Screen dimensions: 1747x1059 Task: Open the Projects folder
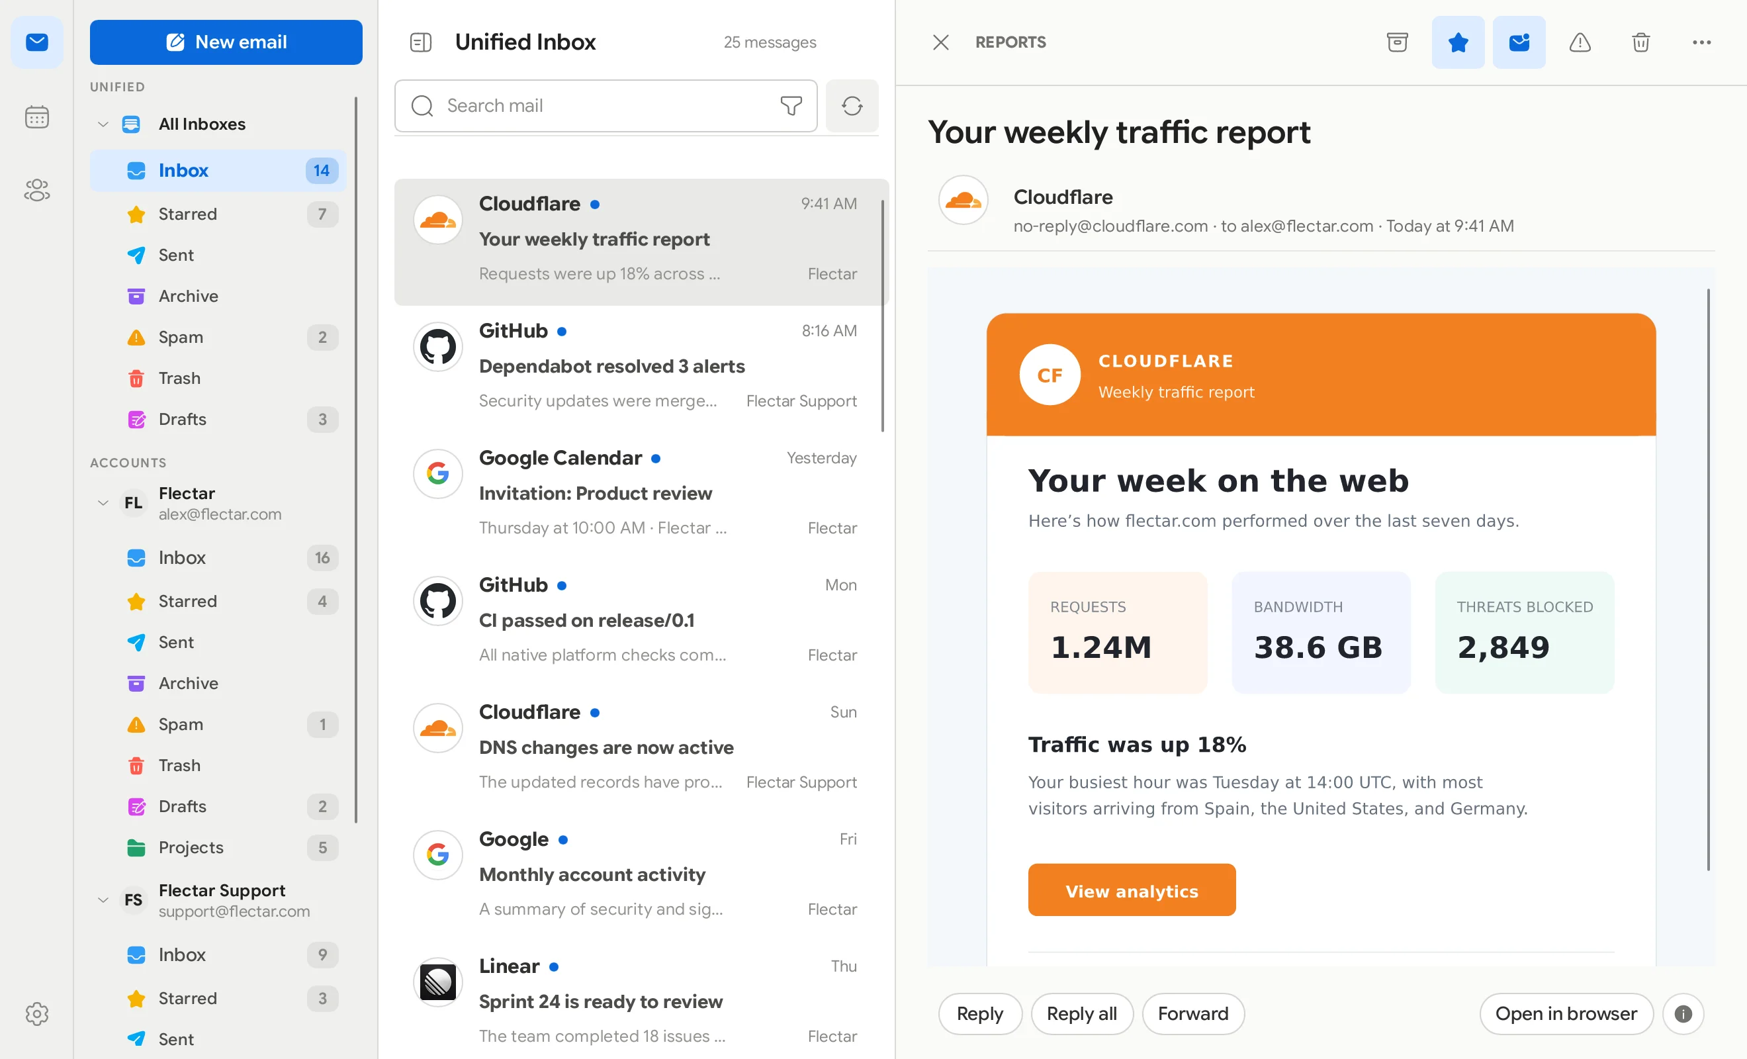(x=218, y=848)
